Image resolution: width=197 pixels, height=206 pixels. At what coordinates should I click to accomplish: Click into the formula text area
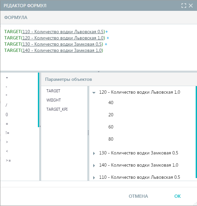pos(98,48)
